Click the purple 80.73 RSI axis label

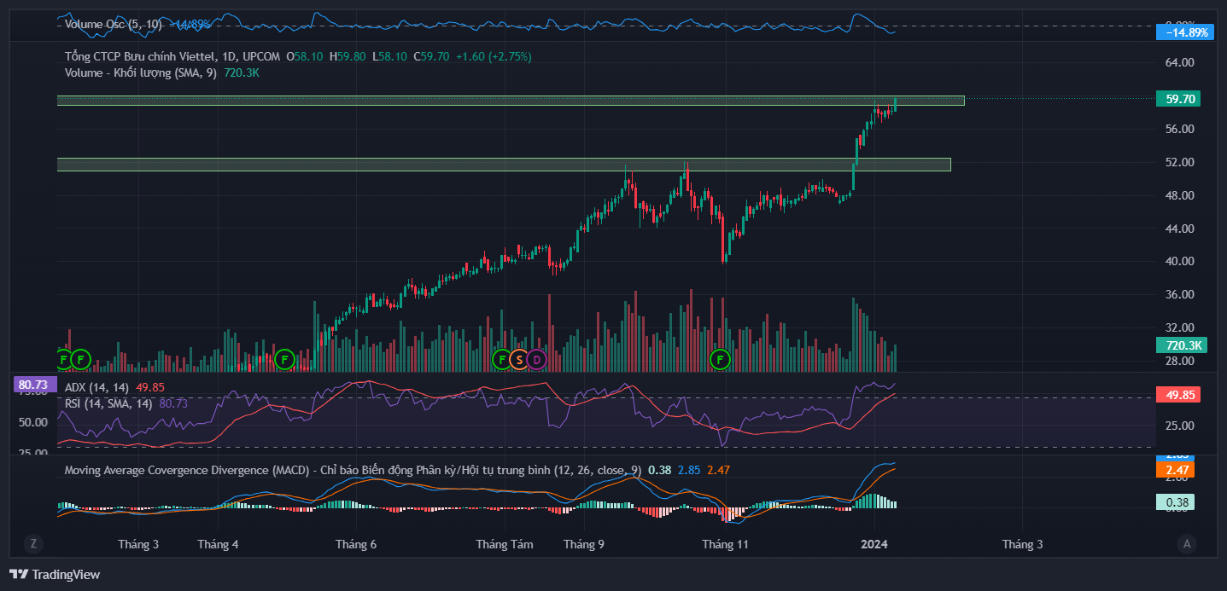[x=33, y=385]
